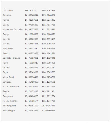Select the Coimbra district name

tap(7, 15)
